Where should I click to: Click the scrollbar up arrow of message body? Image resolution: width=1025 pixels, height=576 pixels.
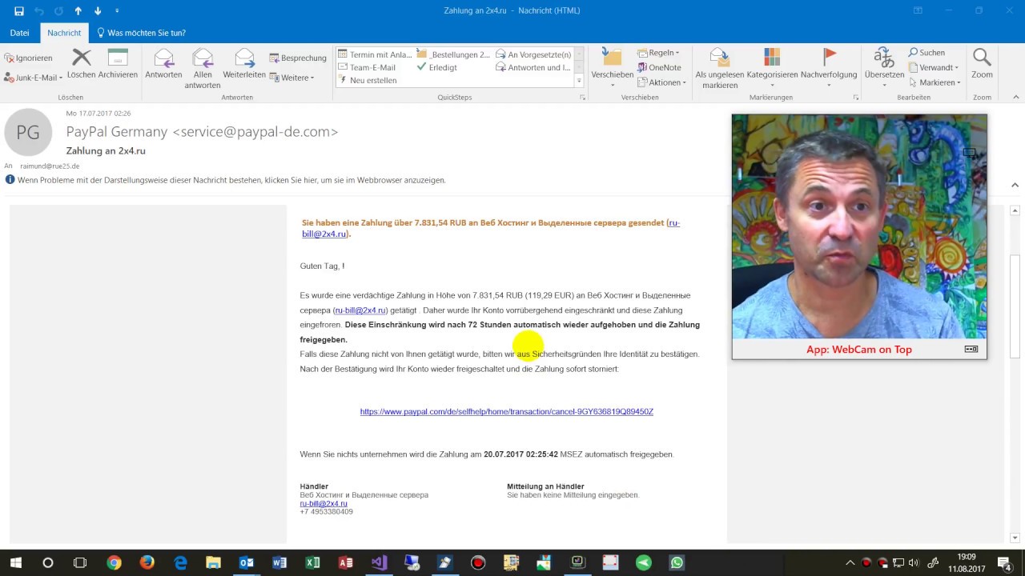[x=1015, y=211]
